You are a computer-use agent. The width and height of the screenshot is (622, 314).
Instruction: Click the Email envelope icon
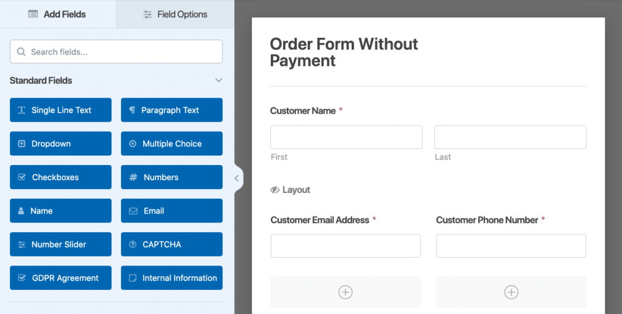tap(133, 211)
